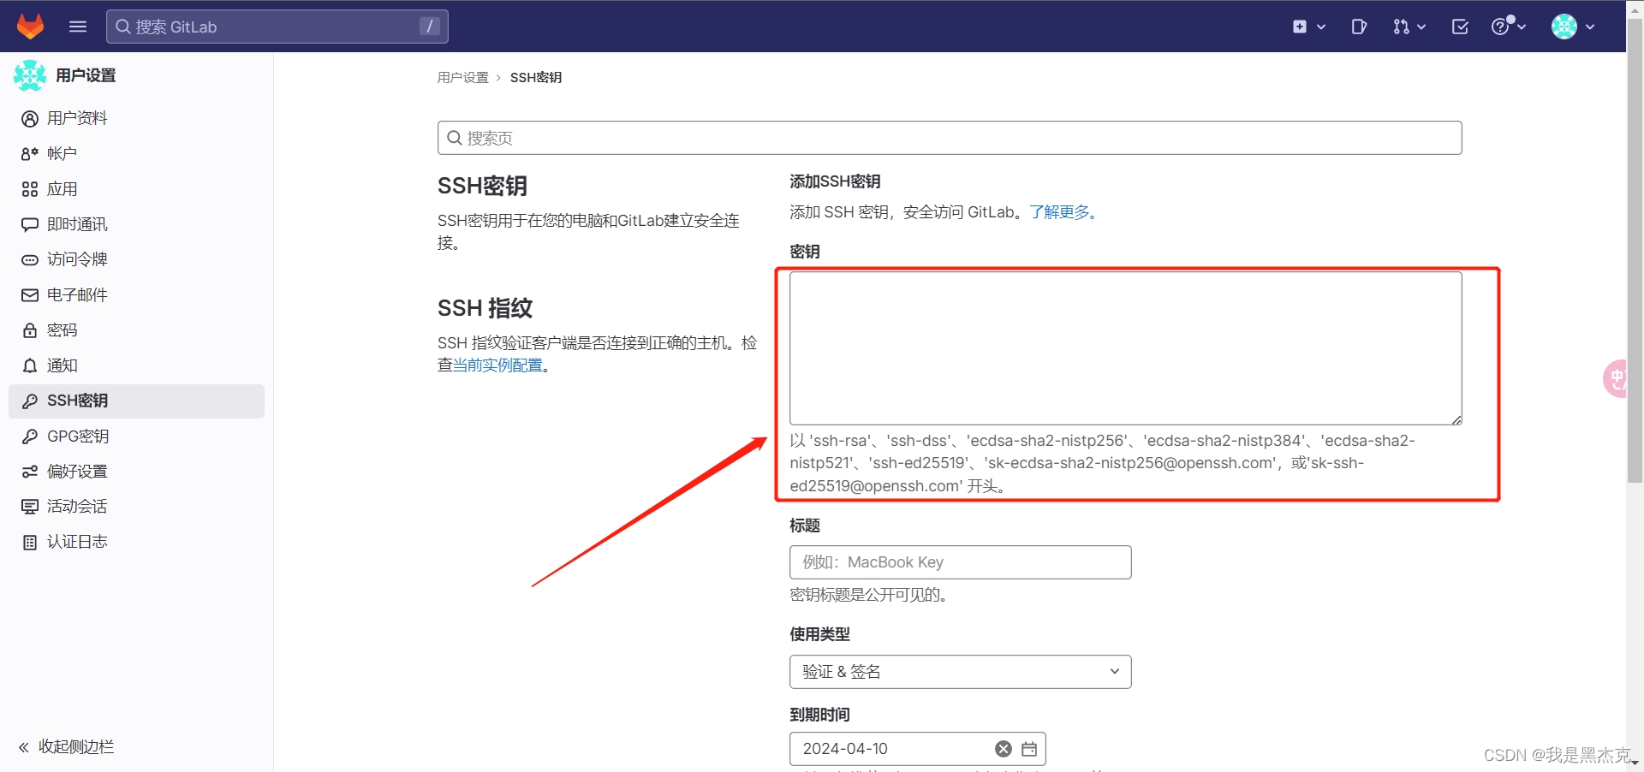Open the merge requests dropdown

1409,27
